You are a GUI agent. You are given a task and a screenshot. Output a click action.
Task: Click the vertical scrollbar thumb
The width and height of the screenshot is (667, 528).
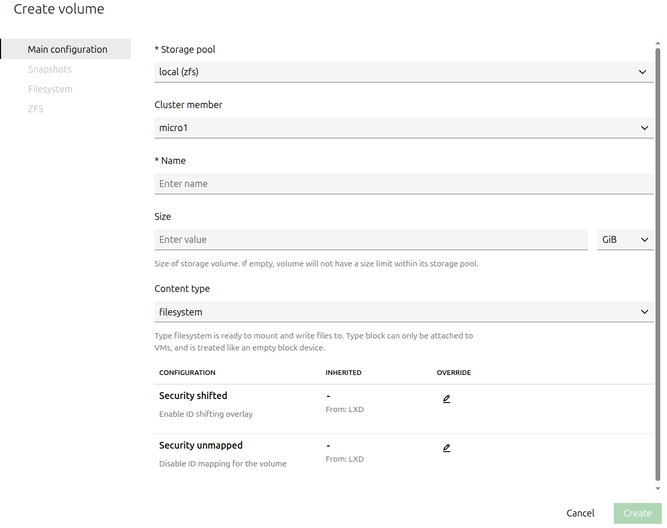[658, 261]
